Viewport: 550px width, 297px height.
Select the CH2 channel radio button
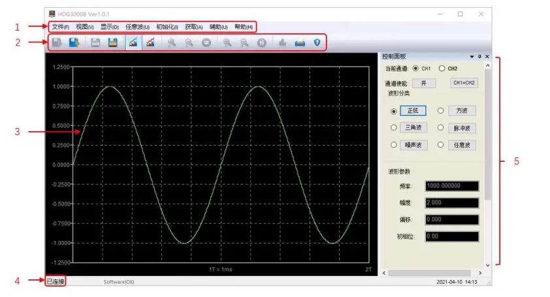[442, 69]
